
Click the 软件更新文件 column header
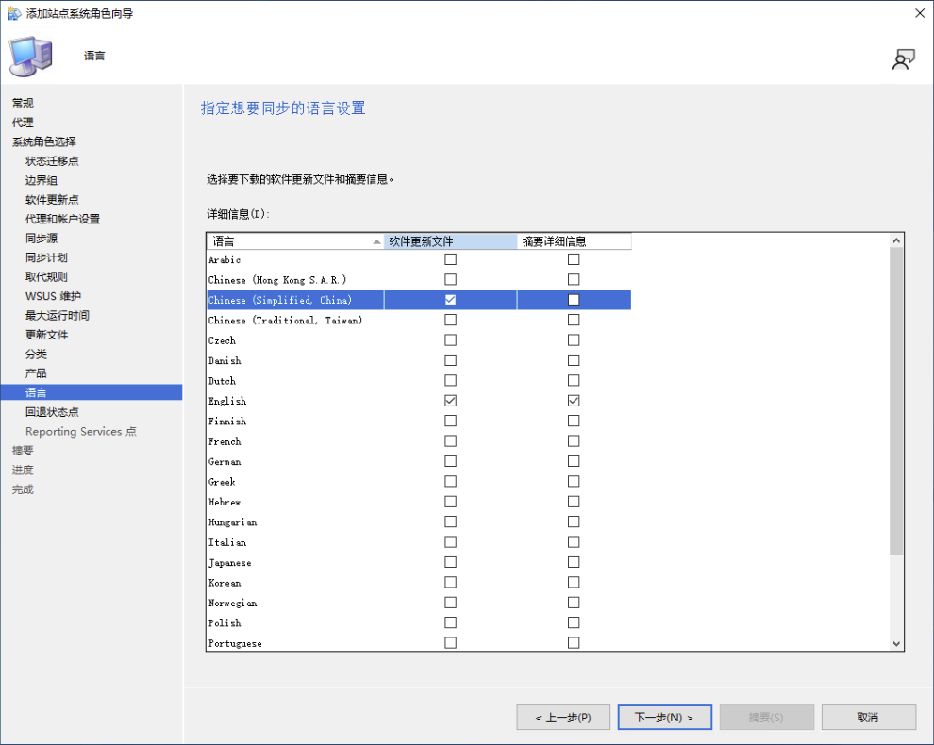click(x=450, y=241)
